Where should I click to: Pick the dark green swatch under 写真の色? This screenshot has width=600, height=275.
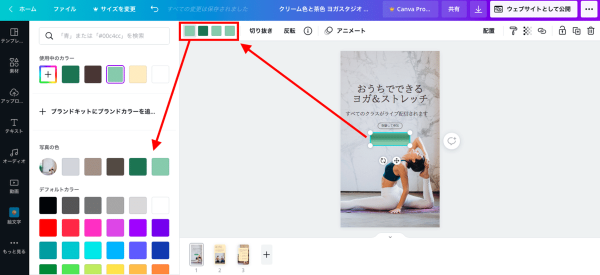click(x=138, y=166)
